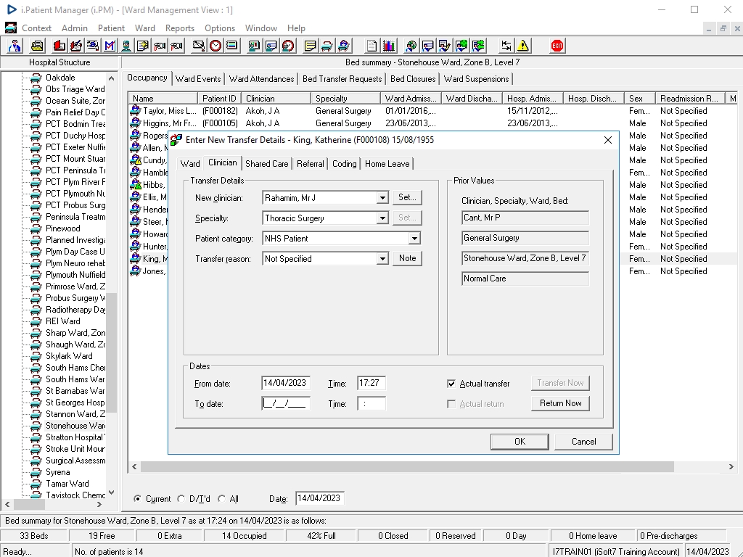The height and width of the screenshot is (557, 743).
Task: Select the All radio button
Action: [221, 499]
